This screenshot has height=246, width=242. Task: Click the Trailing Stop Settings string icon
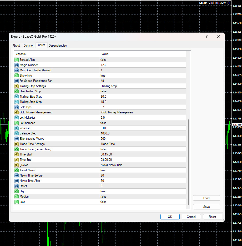point(17,86)
